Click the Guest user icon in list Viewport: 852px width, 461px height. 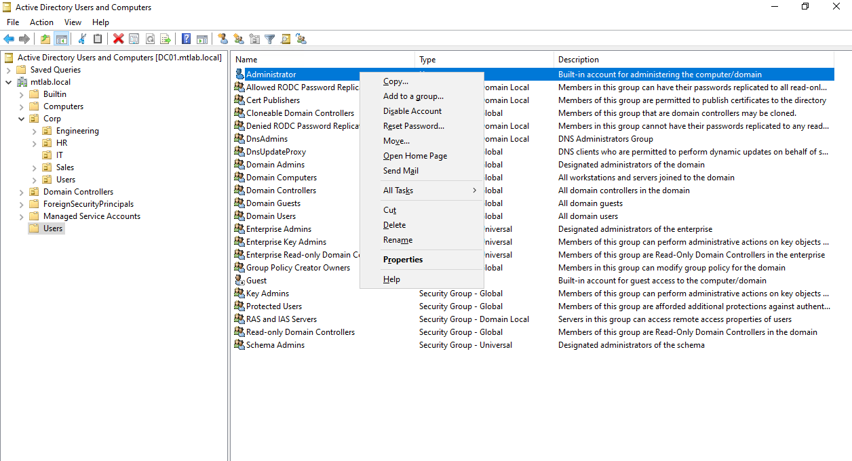(239, 281)
